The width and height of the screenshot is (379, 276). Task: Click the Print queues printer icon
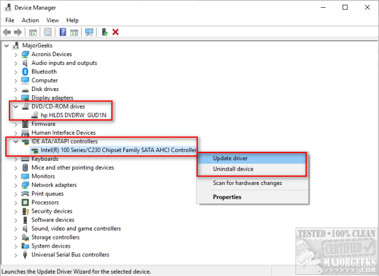tap(25, 194)
